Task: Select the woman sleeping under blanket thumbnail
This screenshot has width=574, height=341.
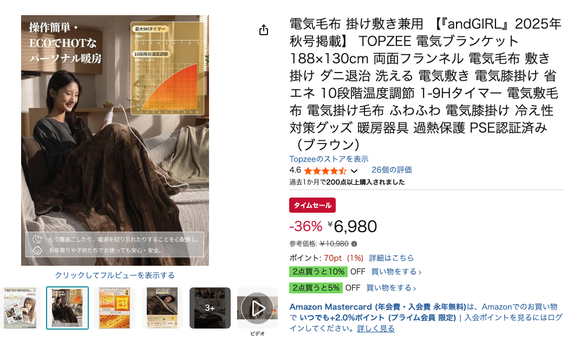Action: pyautogui.click(x=162, y=308)
